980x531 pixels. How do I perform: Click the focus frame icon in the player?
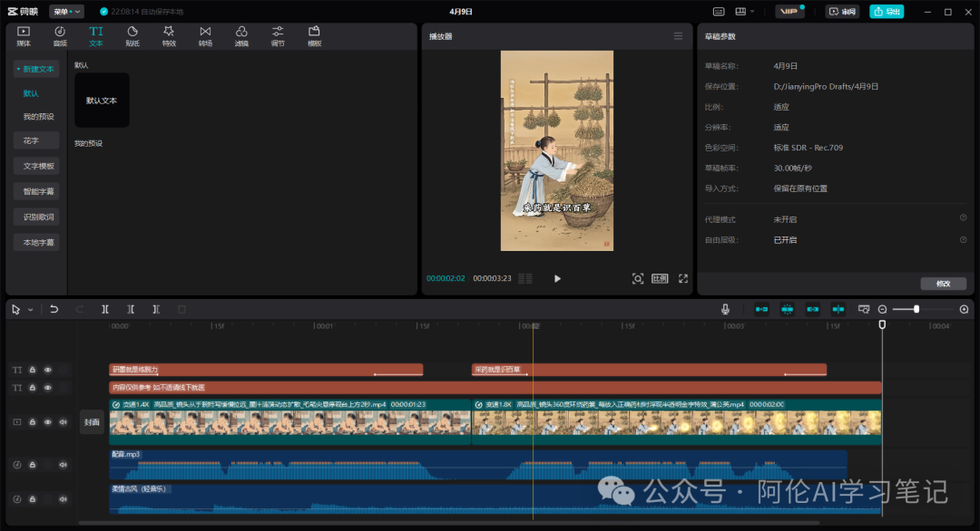[x=638, y=278]
